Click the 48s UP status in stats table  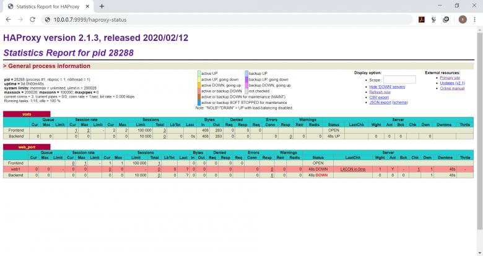click(x=334, y=136)
